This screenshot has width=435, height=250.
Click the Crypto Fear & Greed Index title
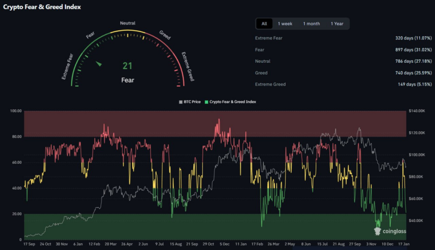click(42, 7)
